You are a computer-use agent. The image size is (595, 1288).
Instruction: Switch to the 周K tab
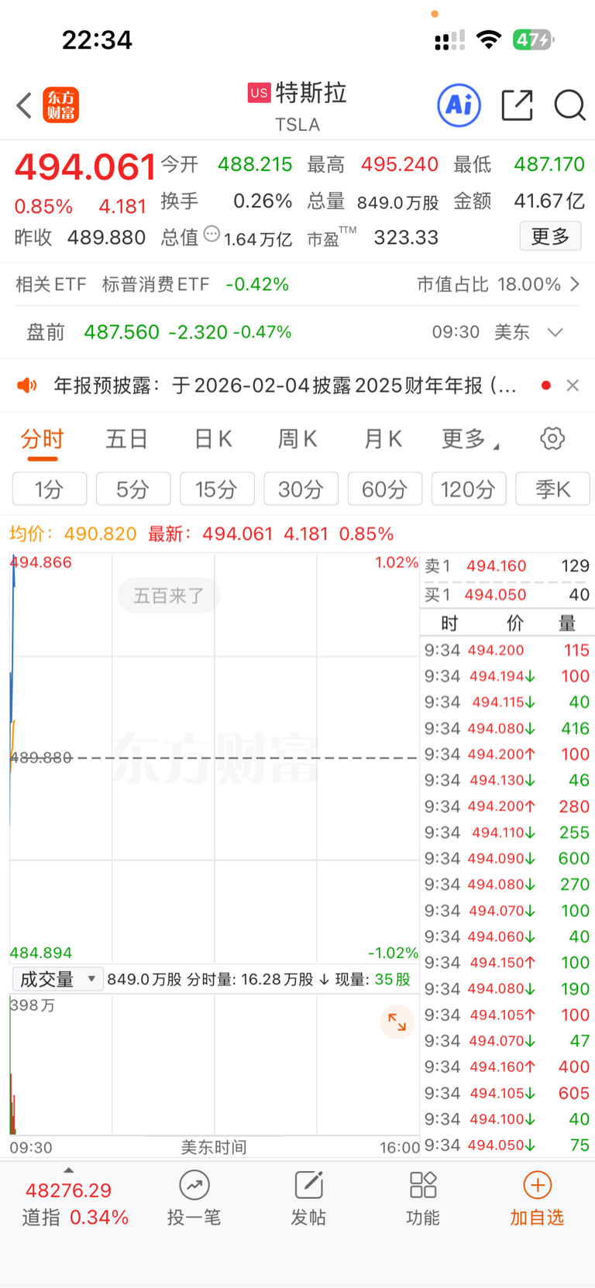(297, 439)
